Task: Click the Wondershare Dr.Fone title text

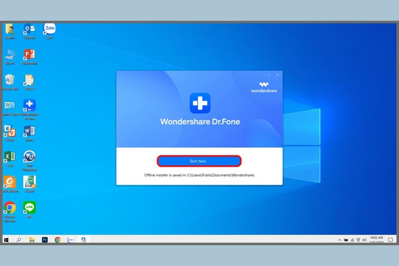Action: pyautogui.click(x=200, y=122)
